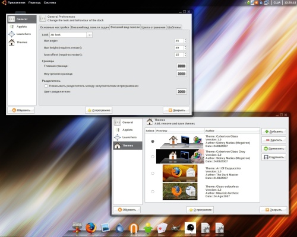297x237 pixels.
Task: Open the playing cards game dock icon
Action: (162, 228)
